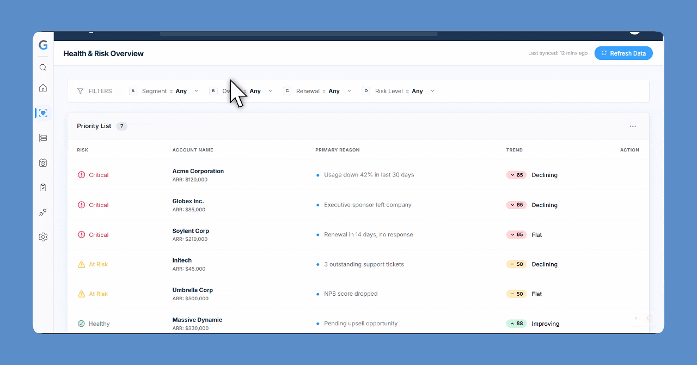Go to Home via sidebar house icon

43,88
